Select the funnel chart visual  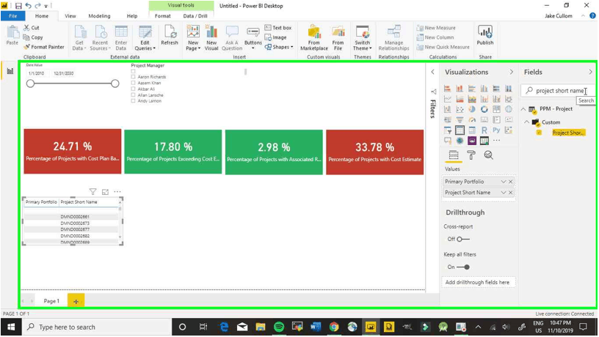(460, 119)
